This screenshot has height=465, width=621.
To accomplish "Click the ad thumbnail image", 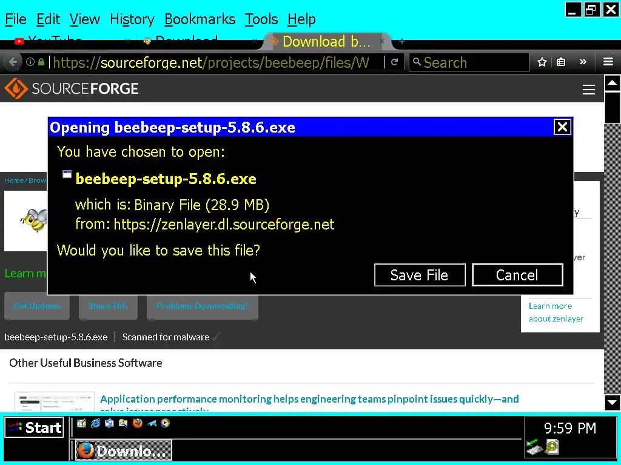I will coord(55,401).
